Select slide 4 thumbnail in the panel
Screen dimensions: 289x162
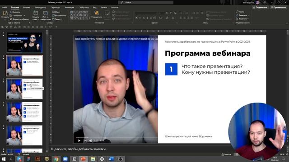(24, 112)
